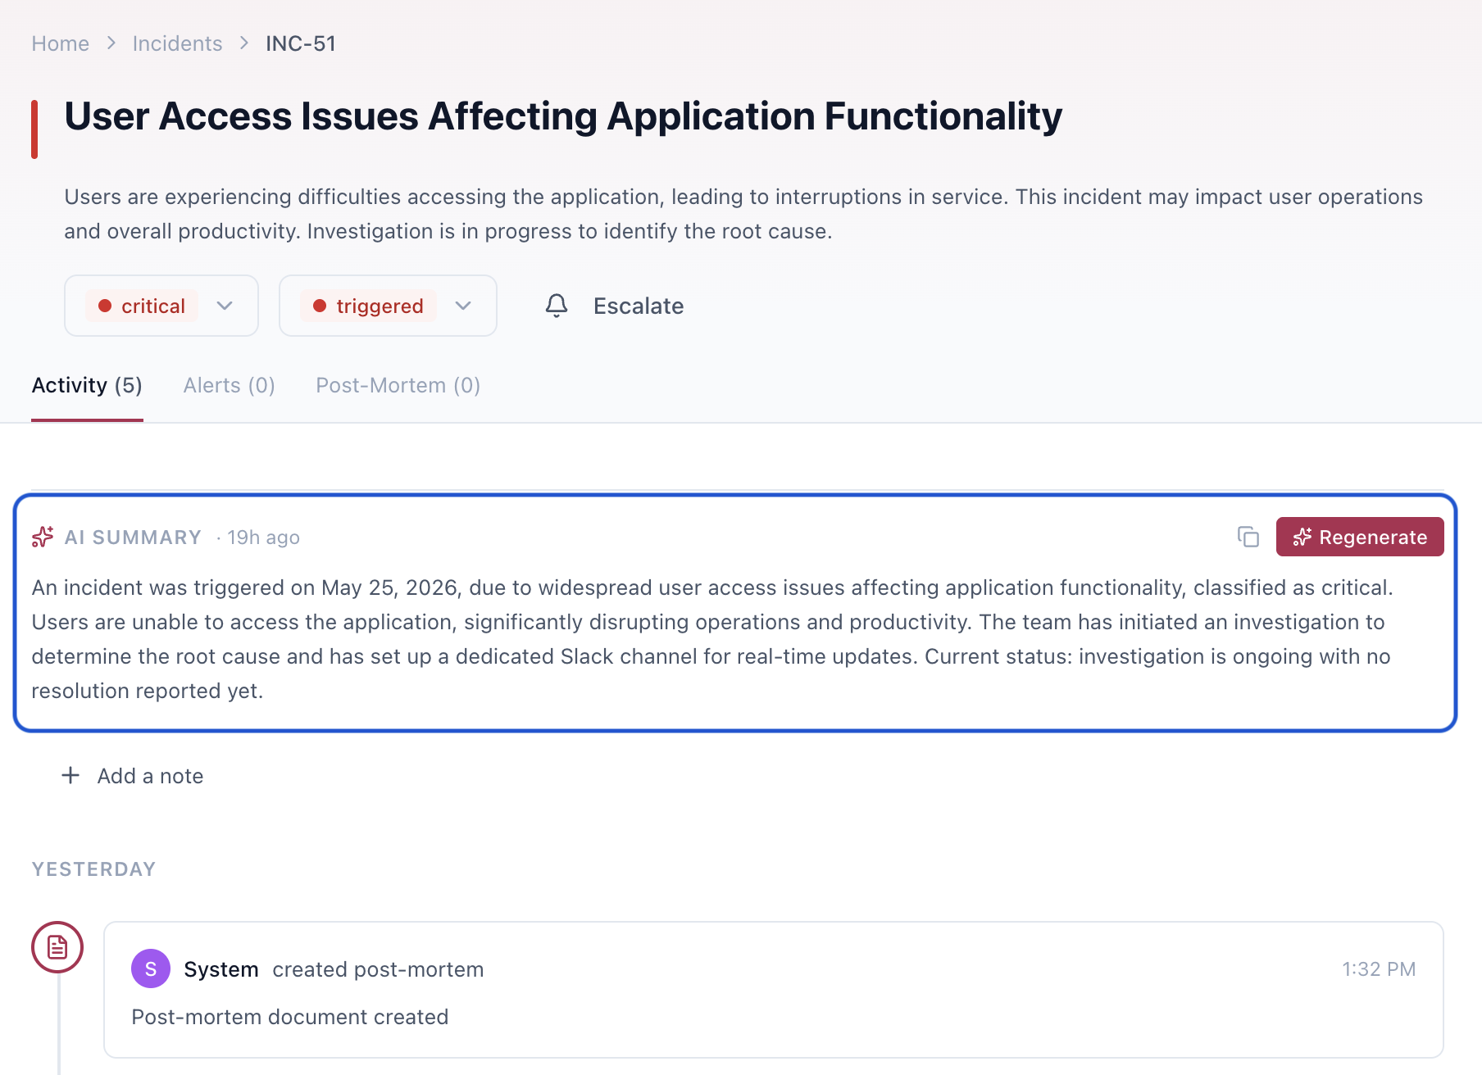Open the Post-Mortem (0) tab
Image resolution: width=1482 pixels, height=1075 pixels.
click(398, 385)
